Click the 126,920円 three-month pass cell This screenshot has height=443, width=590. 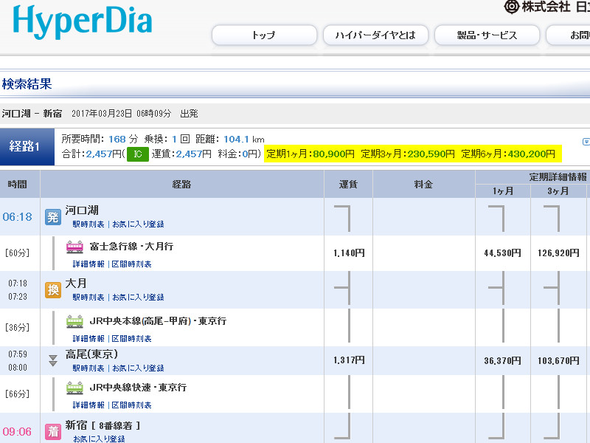[558, 253]
